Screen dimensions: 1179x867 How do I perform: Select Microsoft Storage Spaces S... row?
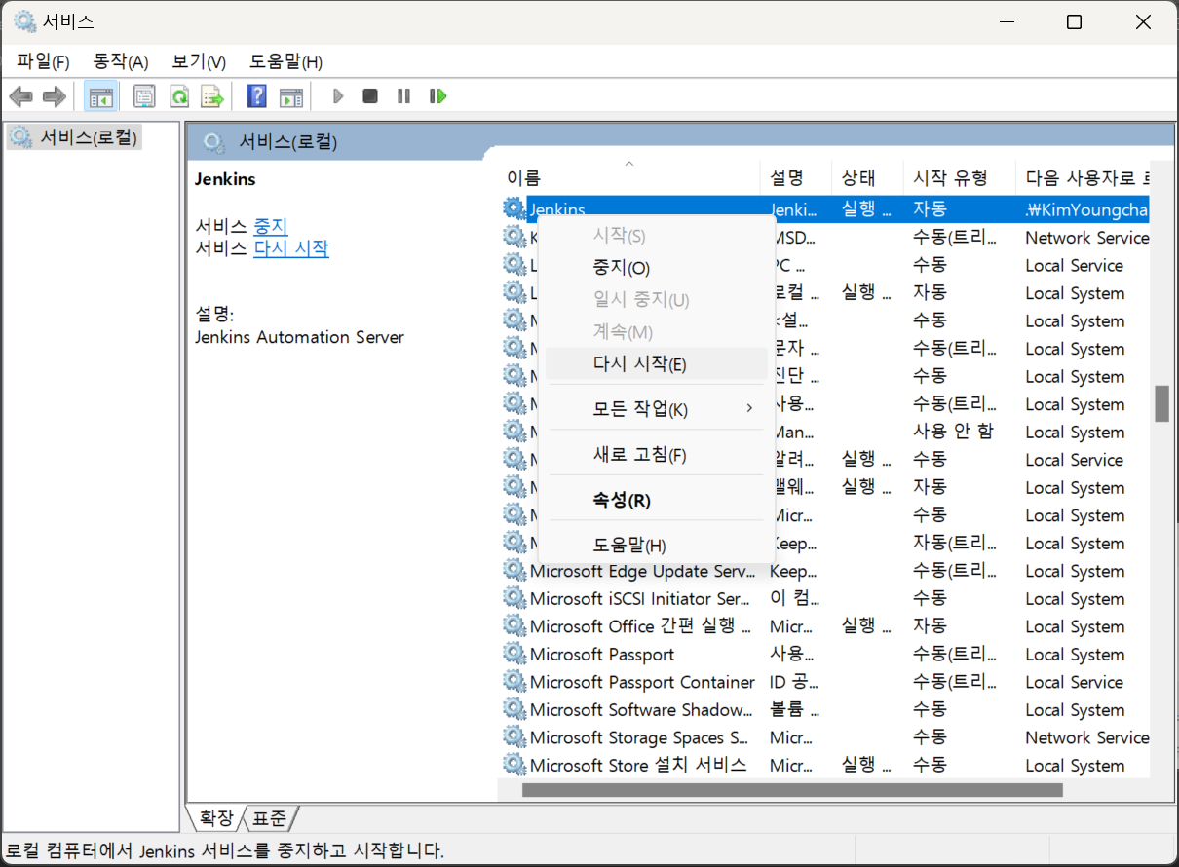click(824, 737)
